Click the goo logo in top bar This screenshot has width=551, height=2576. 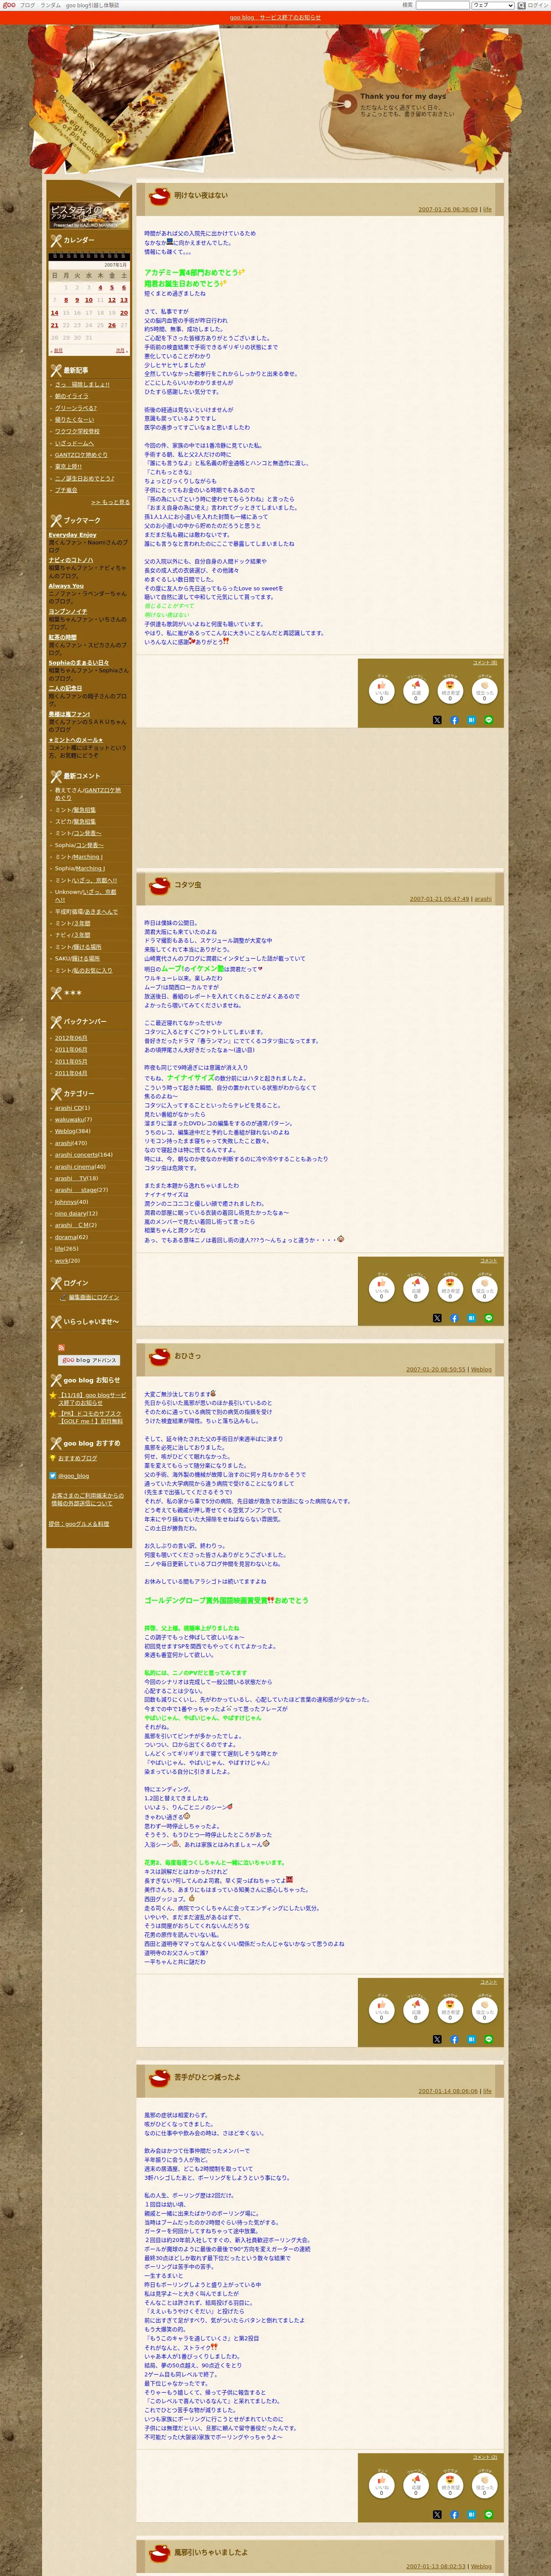(9, 5)
